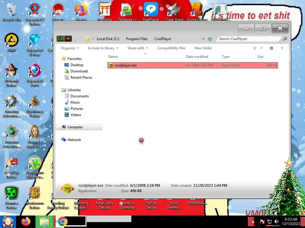Go to Program Files breadcrumb
This screenshot has width=305, height=228.
pos(137,39)
